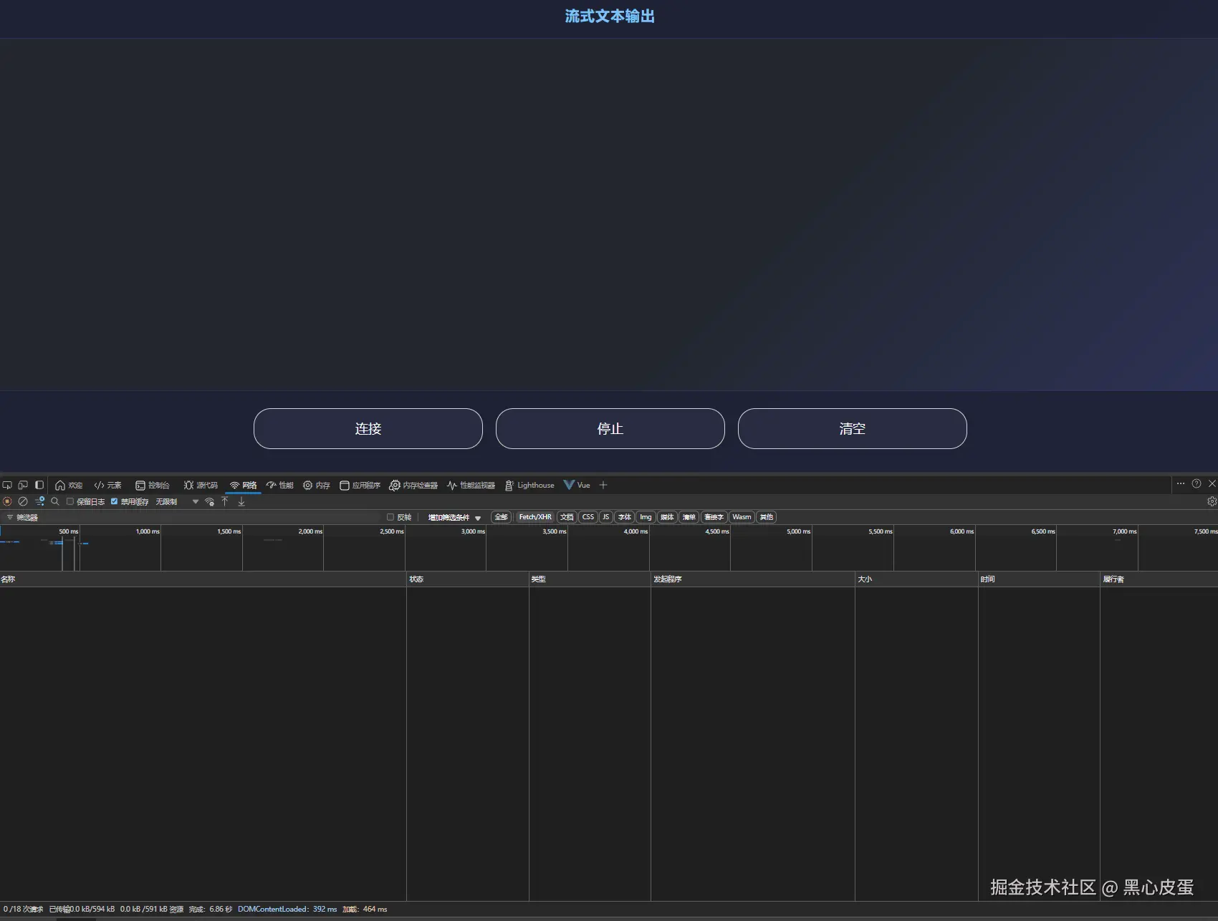Switch to the 内存检查器 tab
Image resolution: width=1218 pixels, height=921 pixels.
(x=414, y=485)
